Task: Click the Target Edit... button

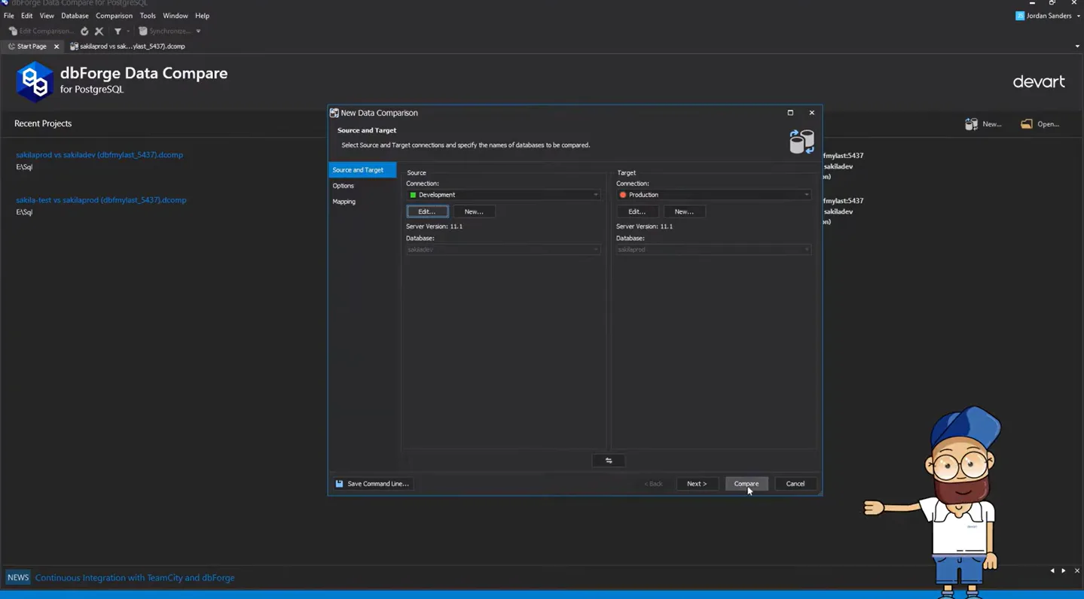Action: tap(637, 211)
